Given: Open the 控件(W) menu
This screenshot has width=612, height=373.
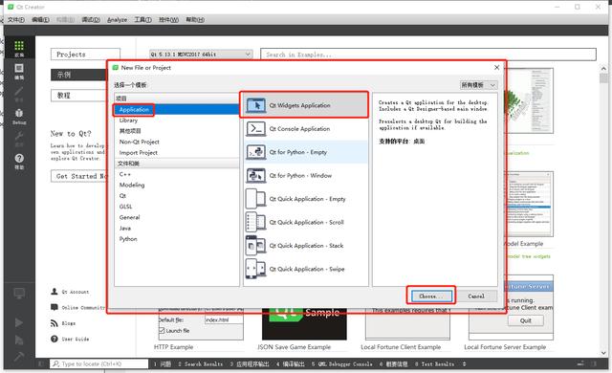Looking at the screenshot, I should (168, 19).
